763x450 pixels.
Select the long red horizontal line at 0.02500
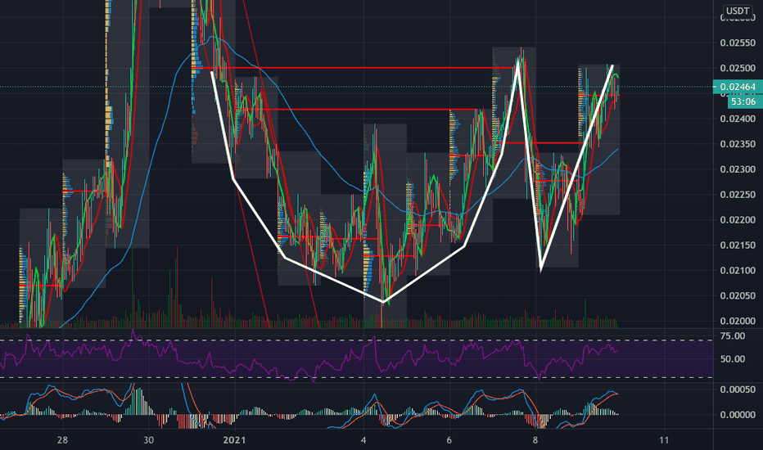pyautogui.click(x=355, y=68)
